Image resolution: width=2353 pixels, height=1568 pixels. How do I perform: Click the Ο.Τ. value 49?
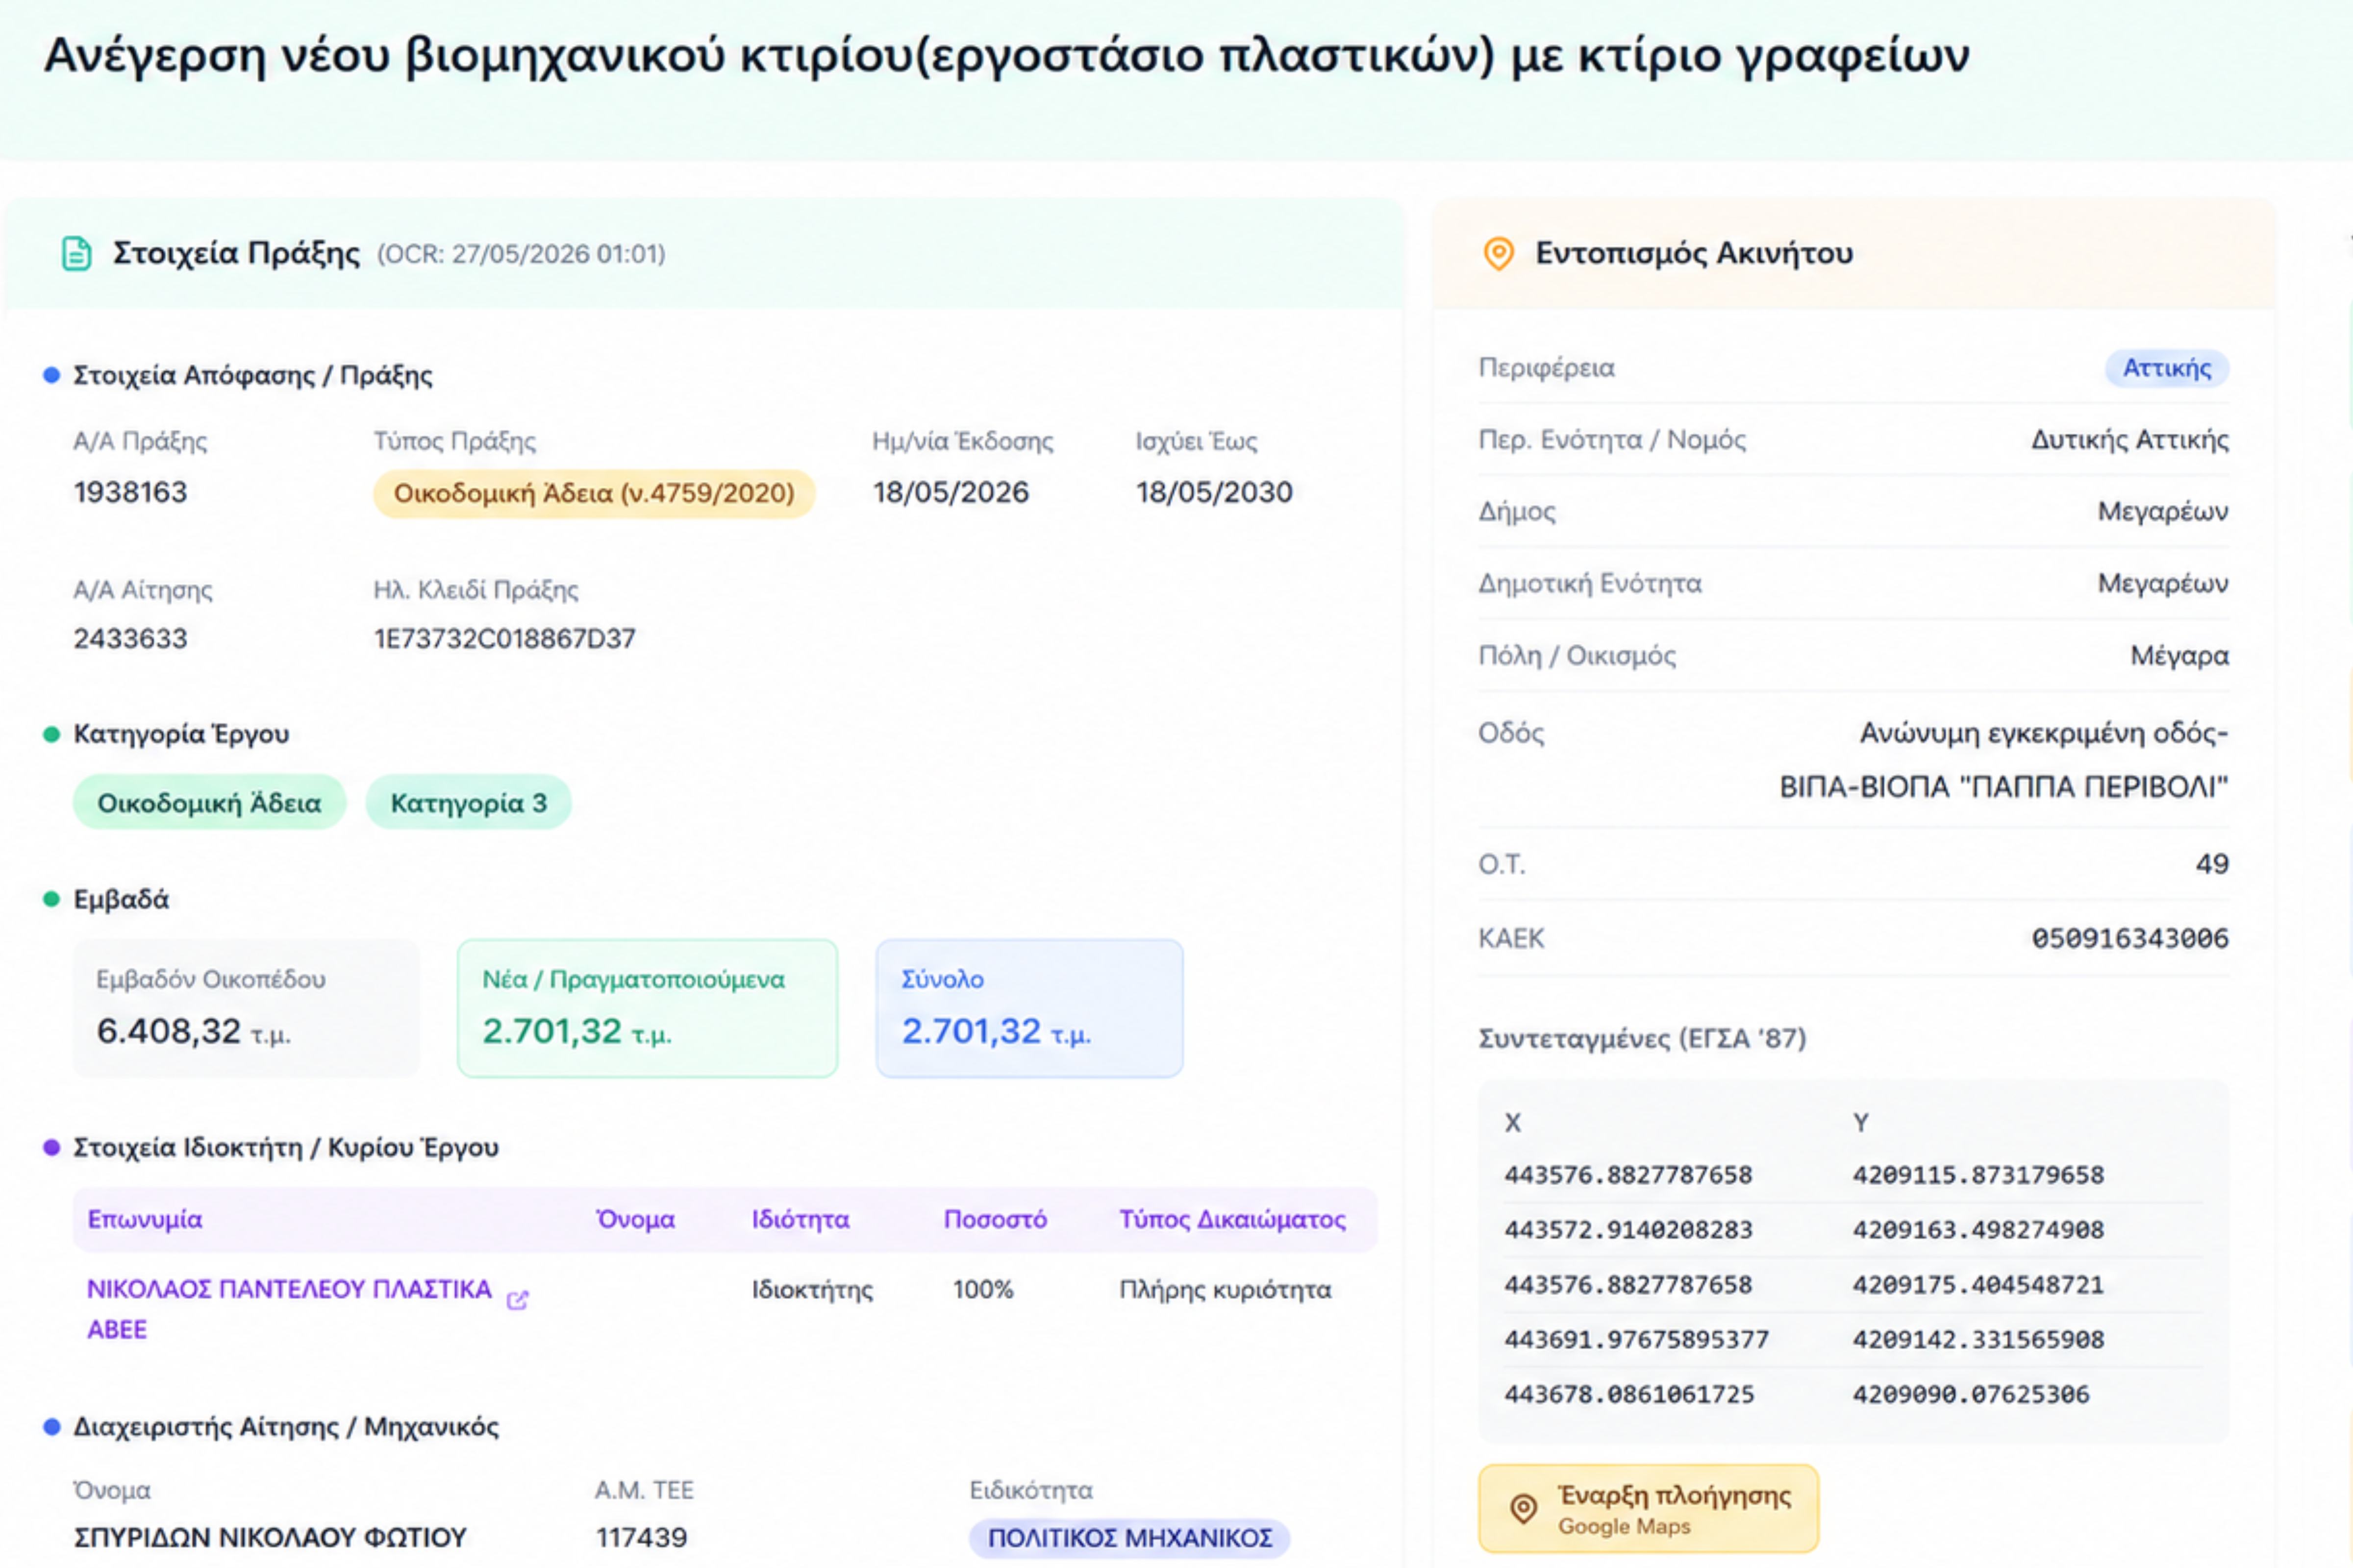click(2212, 864)
